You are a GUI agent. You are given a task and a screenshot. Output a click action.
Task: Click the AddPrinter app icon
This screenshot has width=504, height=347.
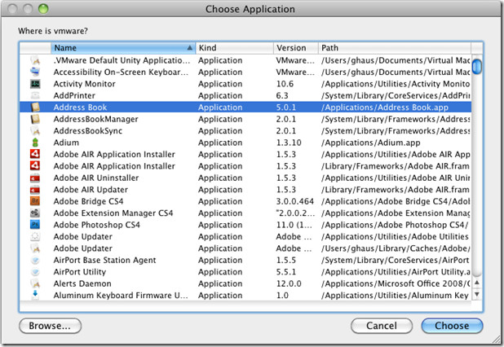35,95
